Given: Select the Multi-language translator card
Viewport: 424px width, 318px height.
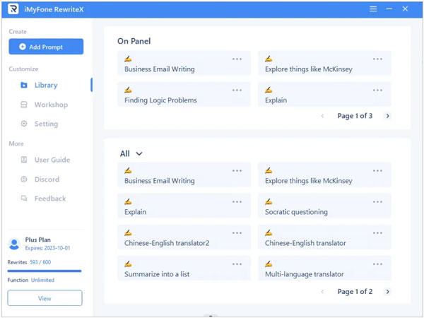Looking at the screenshot, I should 324,269.
